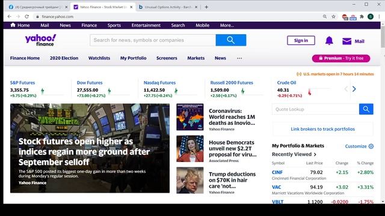Open Finance in Yahoo top bar
385x216 pixels.
click(89, 25)
